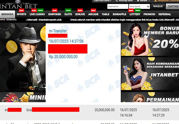
Task: Open the Bonus Member Baru 20% banner
Action: tap(150, 39)
